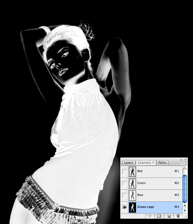The image size is (193, 224).
Task: Click Save selection as channel icon
Action: (x=159, y=216)
